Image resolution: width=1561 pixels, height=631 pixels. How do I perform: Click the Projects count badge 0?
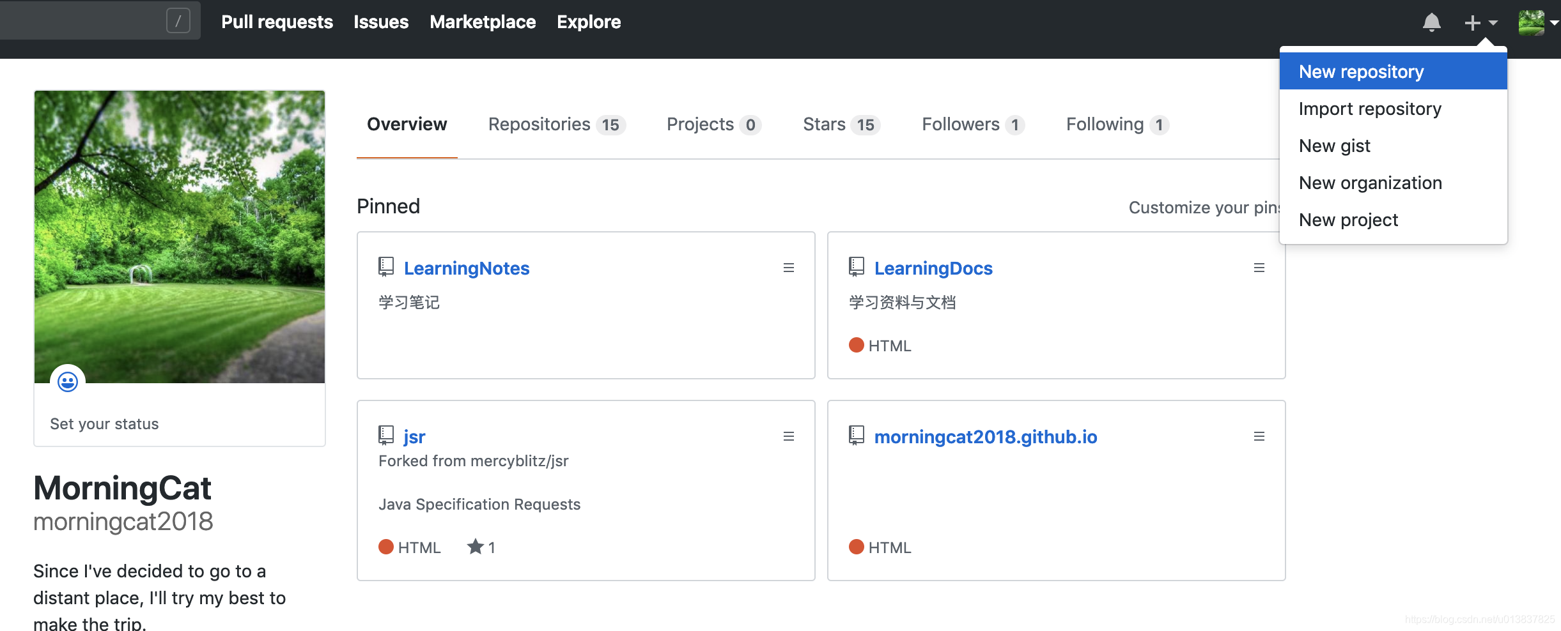pyautogui.click(x=750, y=125)
